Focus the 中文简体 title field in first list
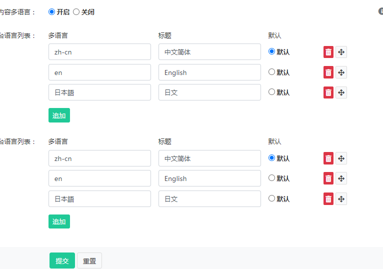This screenshot has height=269, width=383. tap(209, 52)
